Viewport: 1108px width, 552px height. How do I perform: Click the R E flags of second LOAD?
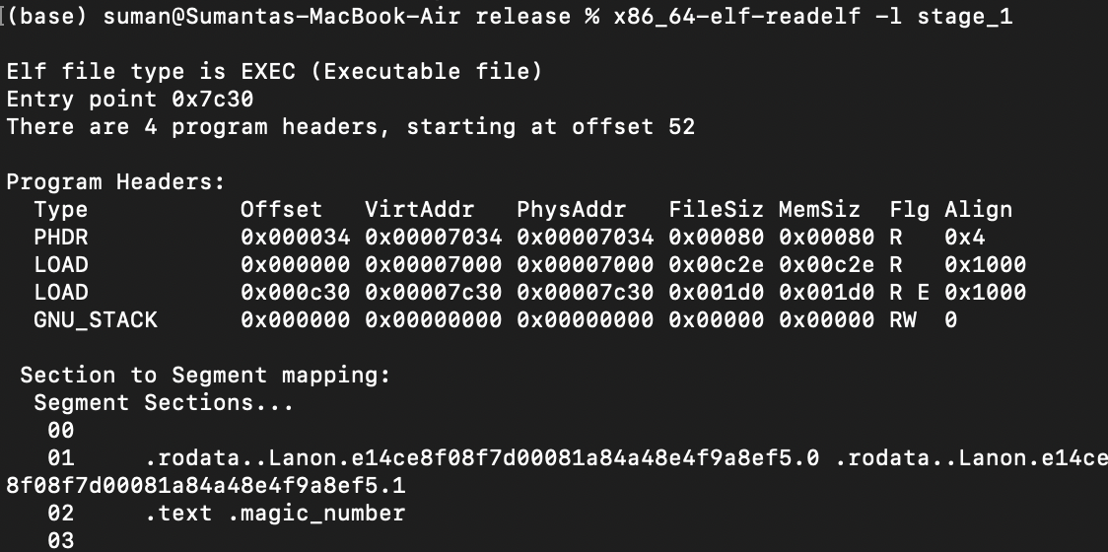click(x=910, y=293)
